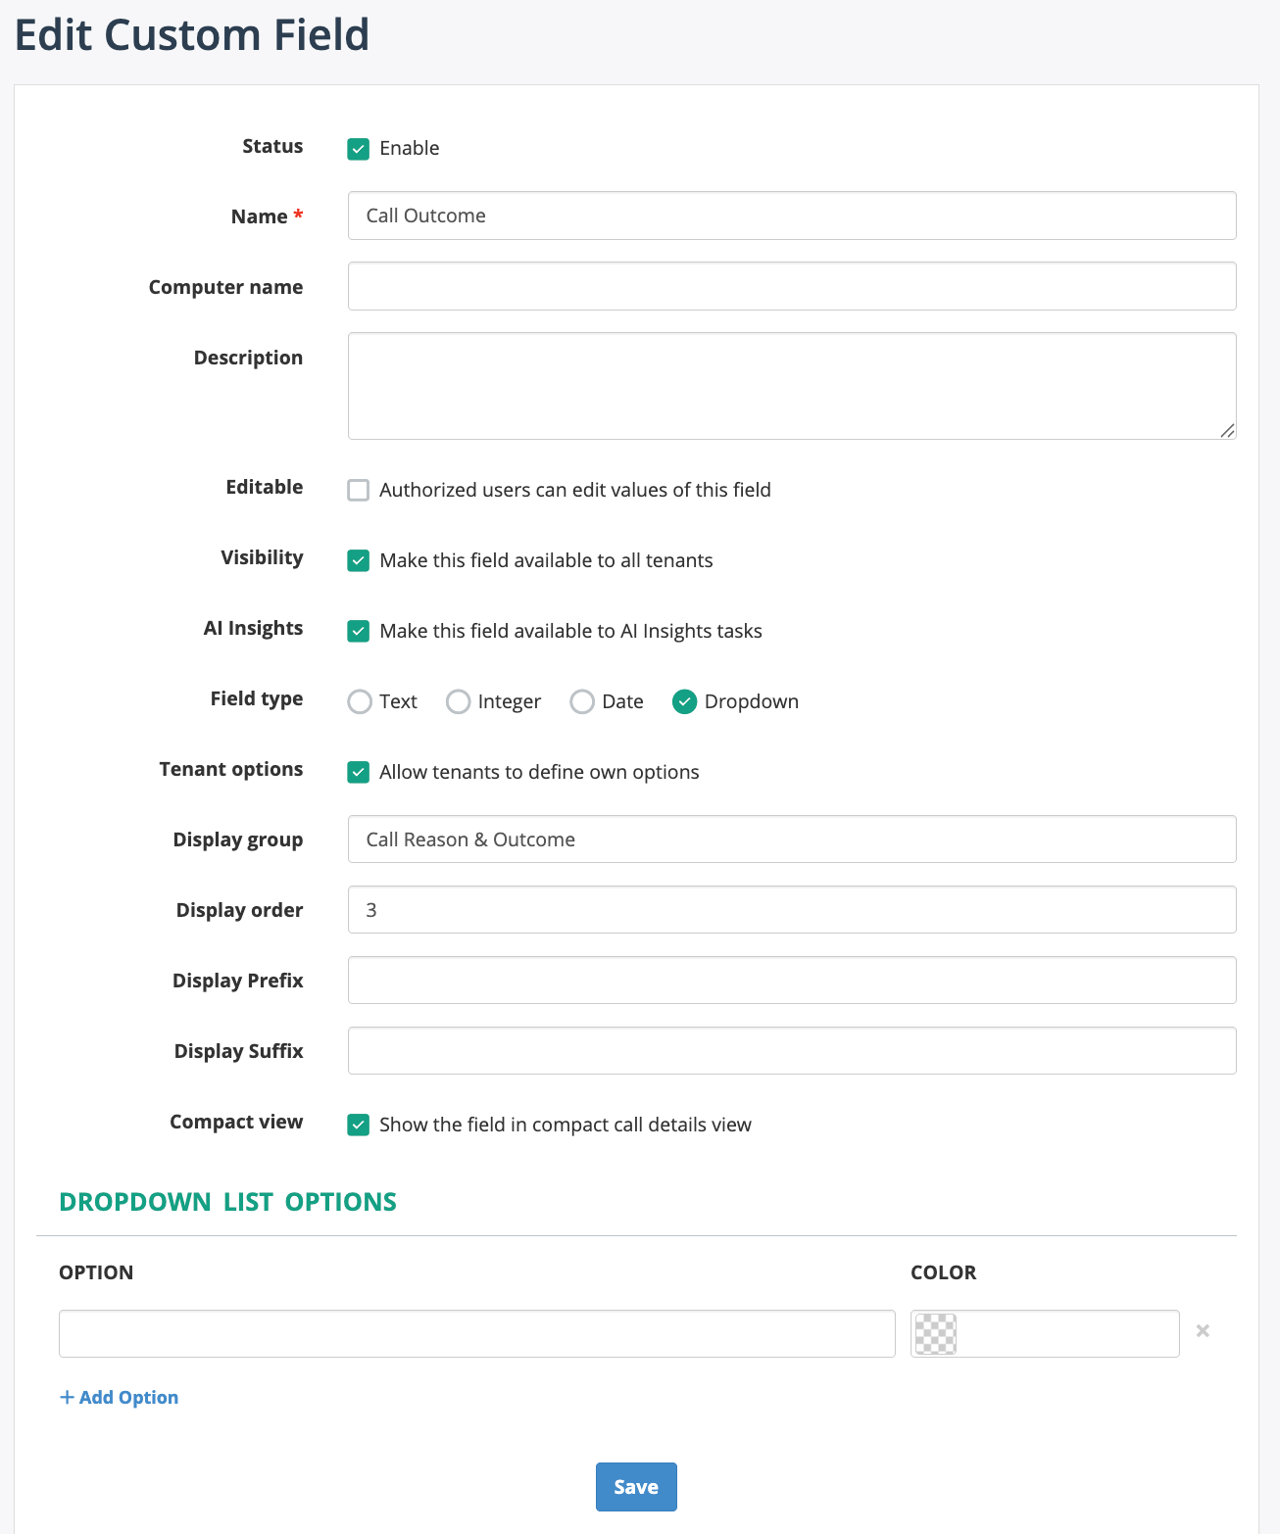
Task: Uncheck the Enable status checkbox
Action: point(359,149)
